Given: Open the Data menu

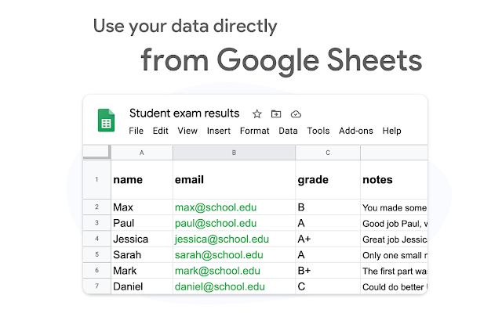Looking at the screenshot, I should point(288,131).
